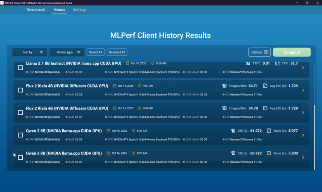This screenshot has height=192, width=322.
Task: Click the clock icon next to 9:01 AM
Action: point(140,85)
